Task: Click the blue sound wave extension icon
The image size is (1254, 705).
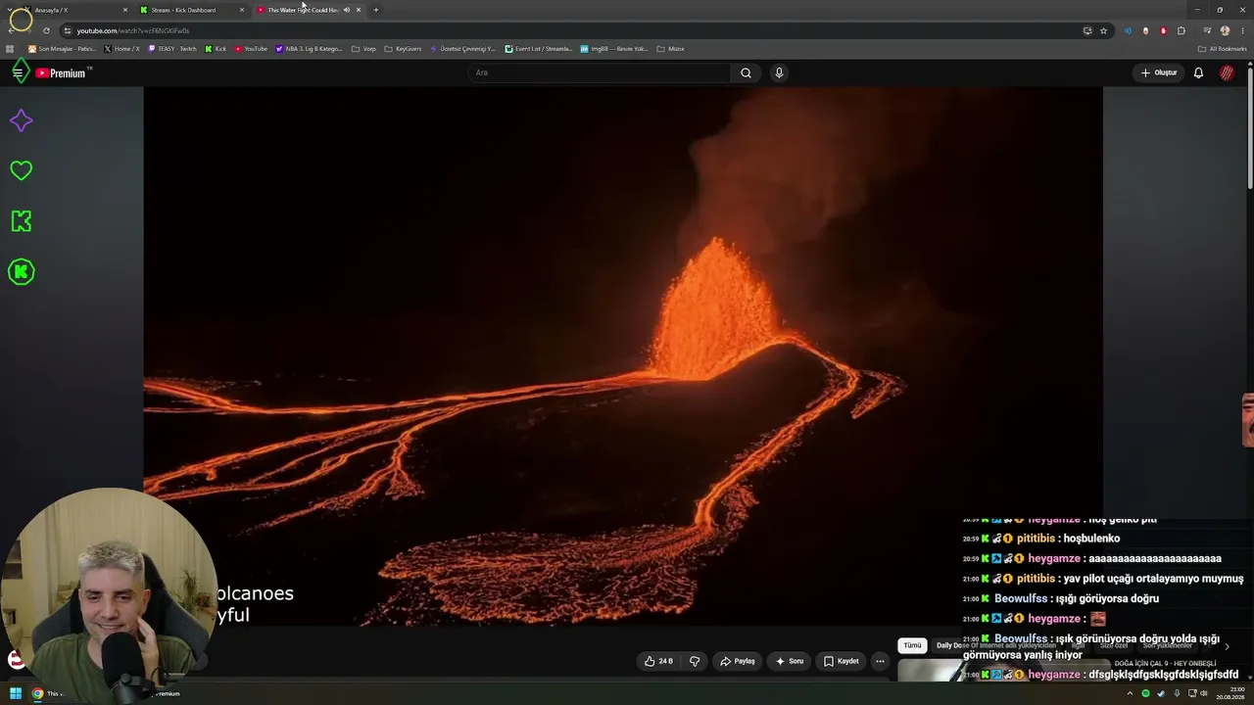Action: pos(1128,30)
